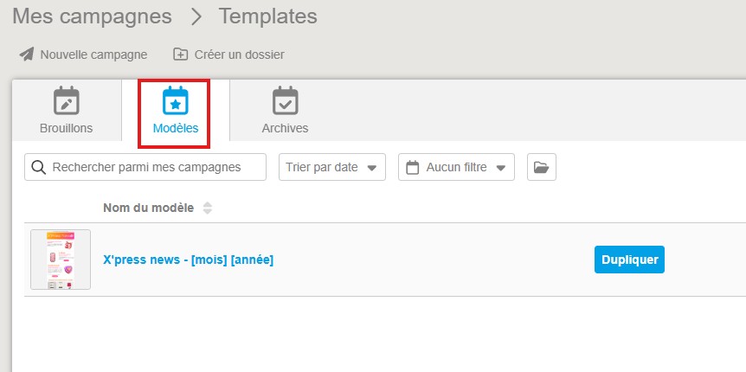
Task: Click the X'press news template thumbnail
Action: (x=61, y=260)
